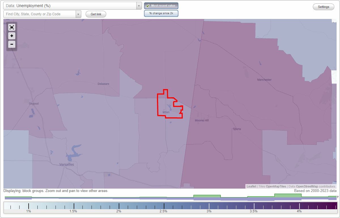Open the Settings panel
This screenshot has height=218, width=340.
coord(323,7)
